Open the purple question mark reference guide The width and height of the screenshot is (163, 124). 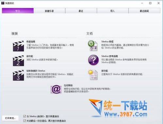coord(93,60)
